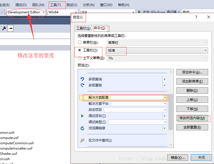
Task: Click the preview list scrollbar thumb
Action: point(171,112)
